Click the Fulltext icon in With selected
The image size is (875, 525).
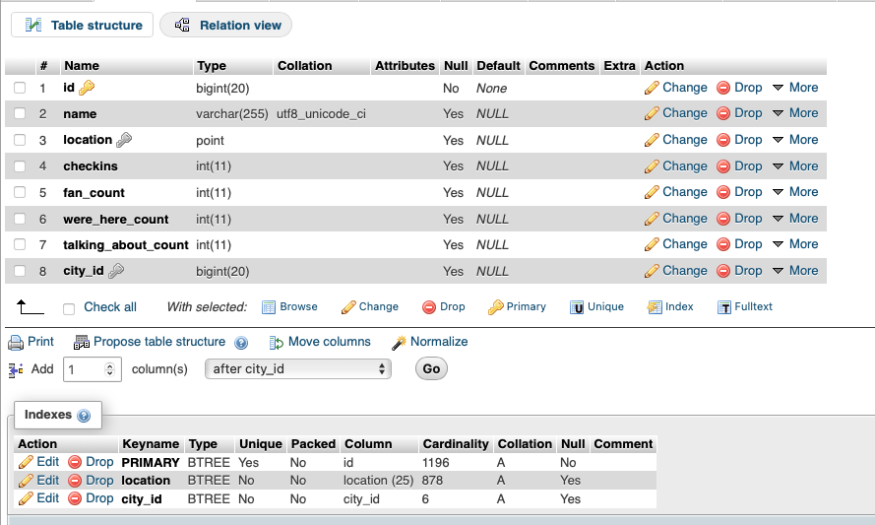point(723,307)
